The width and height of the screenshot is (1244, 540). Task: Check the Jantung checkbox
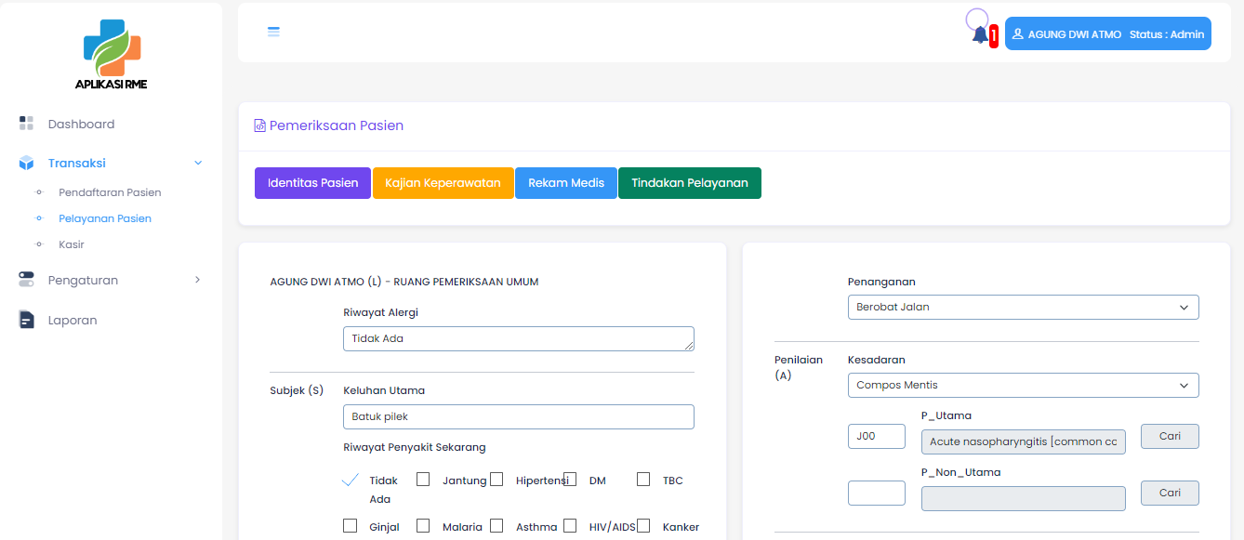tap(423, 480)
